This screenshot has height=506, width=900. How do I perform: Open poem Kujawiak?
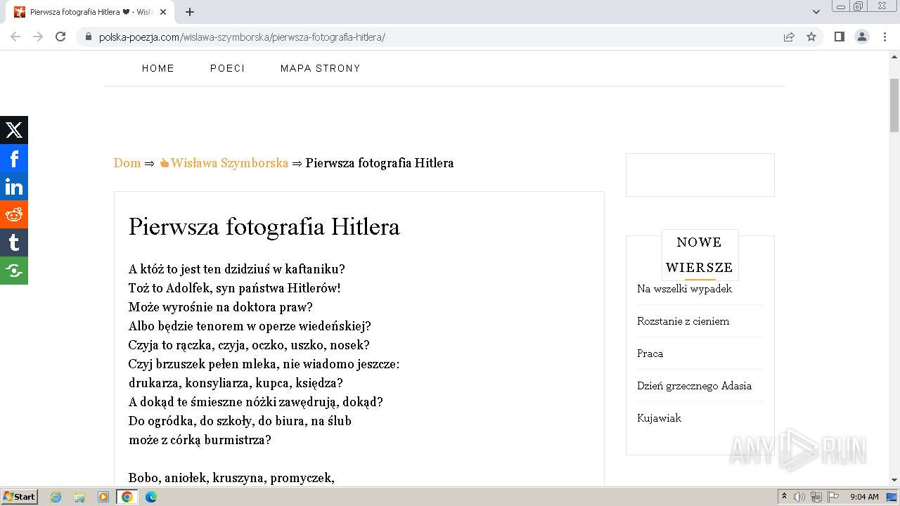pos(659,418)
